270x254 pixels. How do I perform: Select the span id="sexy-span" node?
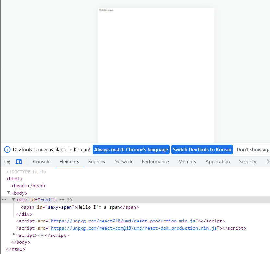80,207
